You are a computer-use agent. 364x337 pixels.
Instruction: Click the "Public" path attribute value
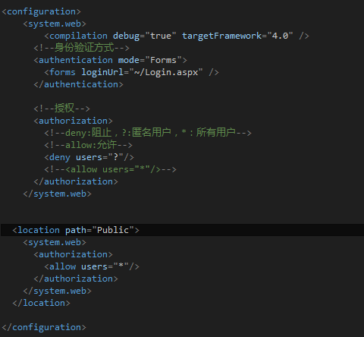coord(113,230)
